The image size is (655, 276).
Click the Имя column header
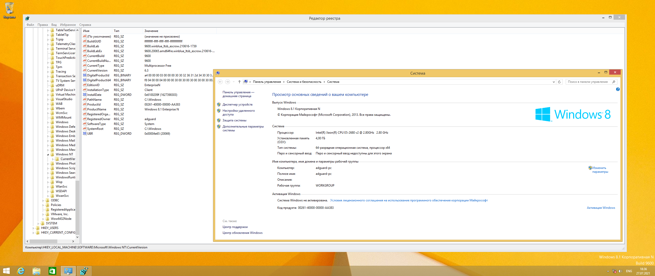coord(97,31)
